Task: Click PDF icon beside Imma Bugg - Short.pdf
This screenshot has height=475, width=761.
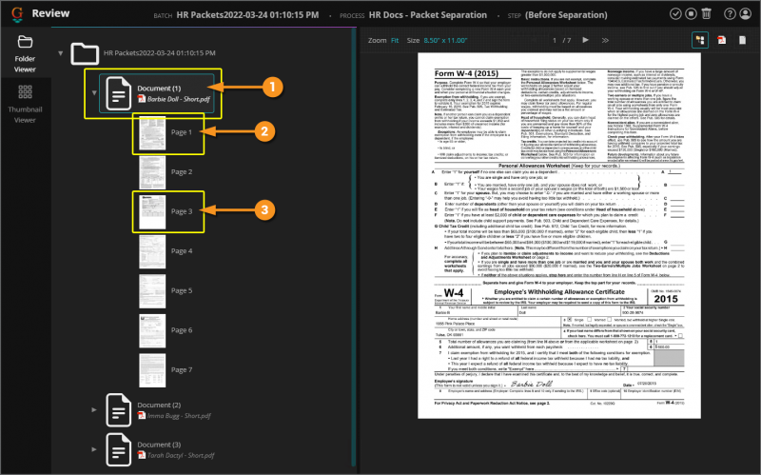Action: tap(141, 415)
